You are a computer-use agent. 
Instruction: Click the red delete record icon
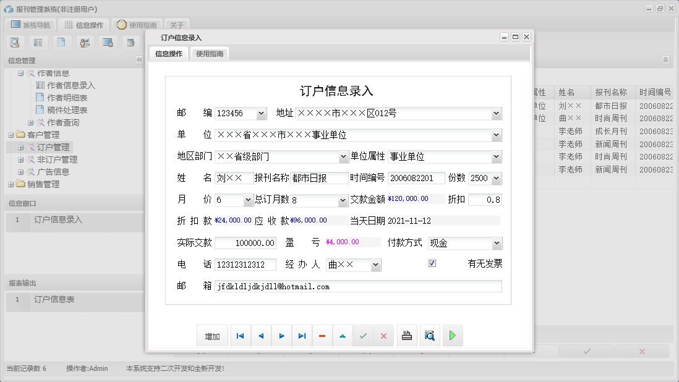(x=322, y=336)
